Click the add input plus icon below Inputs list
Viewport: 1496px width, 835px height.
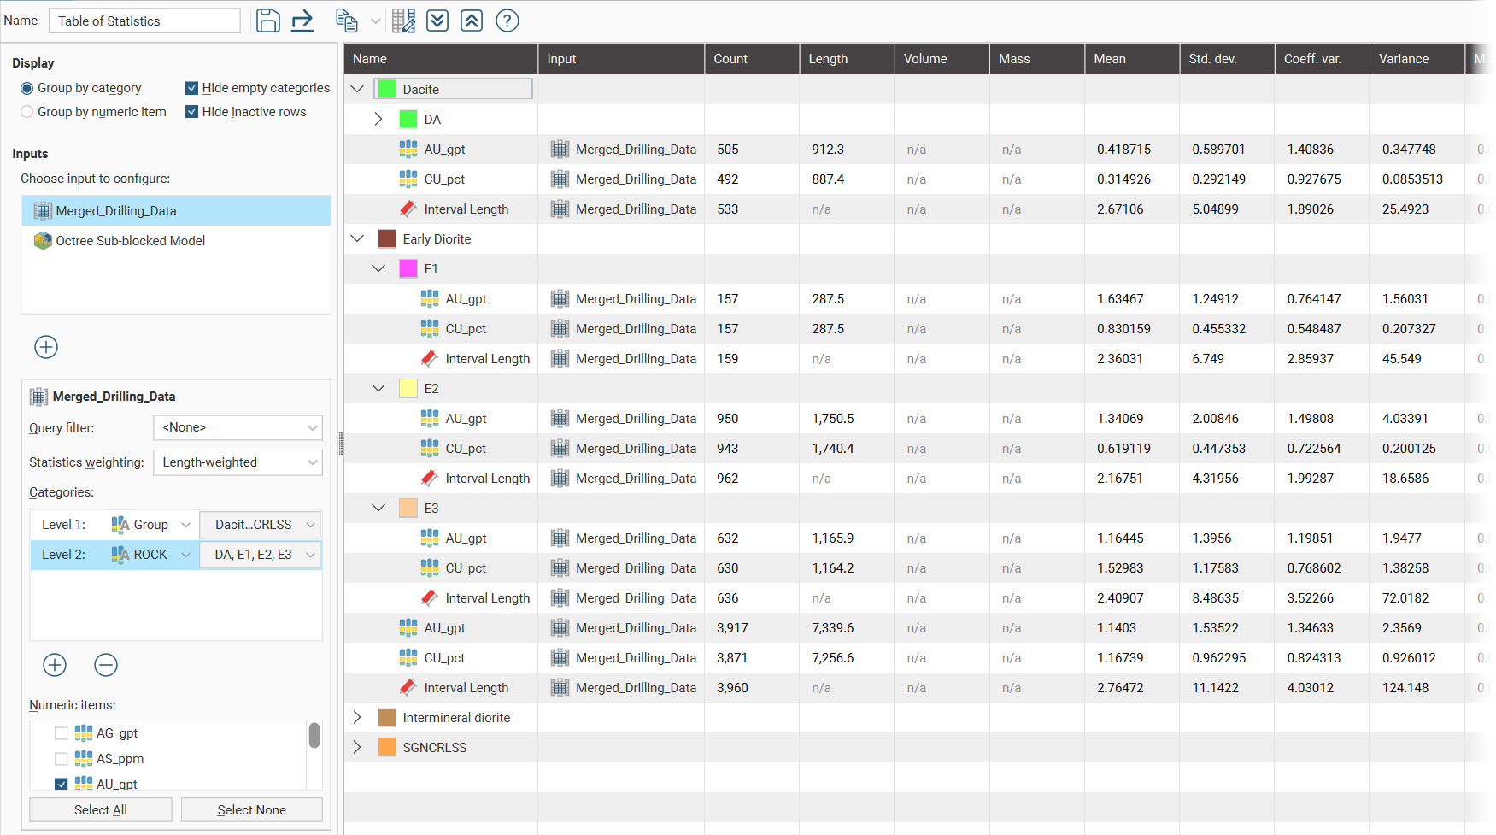(46, 347)
